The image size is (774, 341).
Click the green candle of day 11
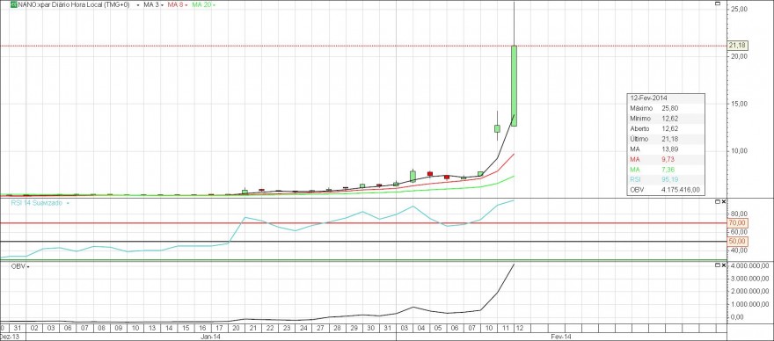(x=497, y=128)
